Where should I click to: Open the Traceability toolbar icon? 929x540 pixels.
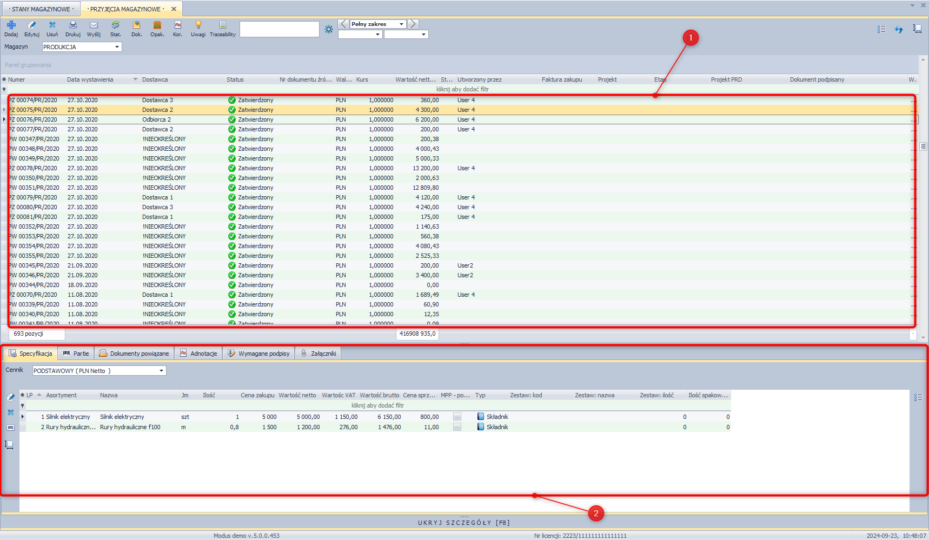pos(223,25)
